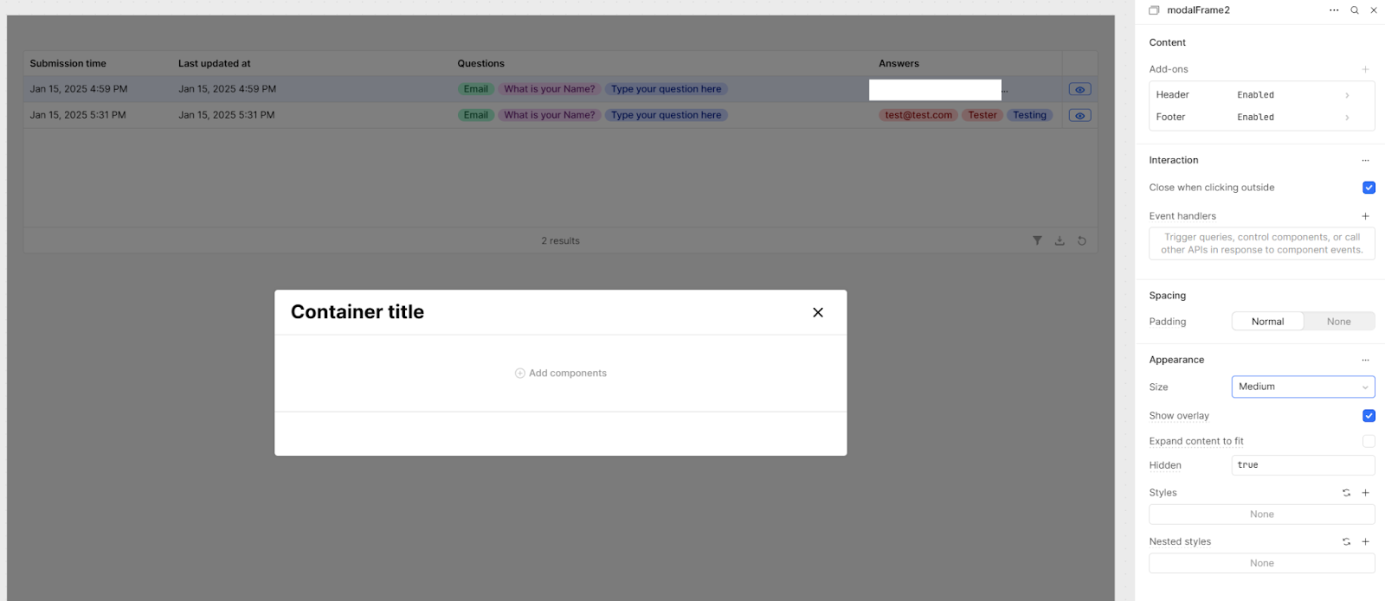1385x601 pixels.
Task: Click the event handlers placeholder box
Action: point(1261,243)
